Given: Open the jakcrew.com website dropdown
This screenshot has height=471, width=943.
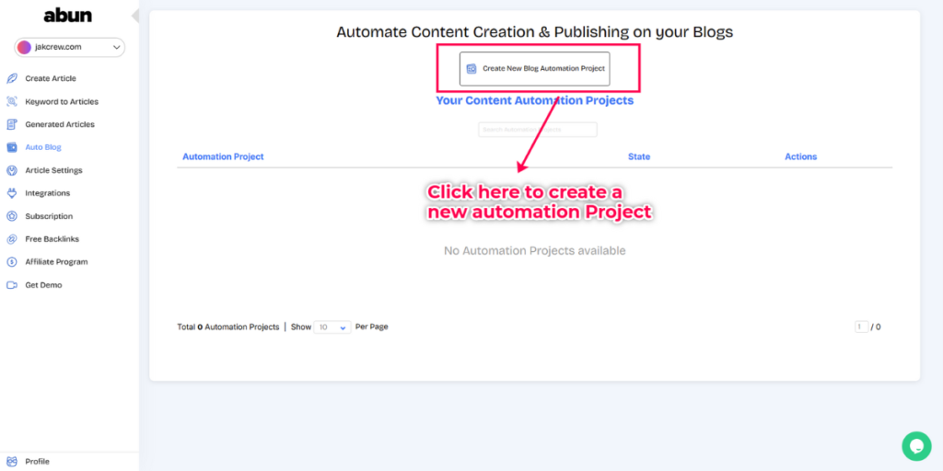Looking at the screenshot, I should 69,47.
